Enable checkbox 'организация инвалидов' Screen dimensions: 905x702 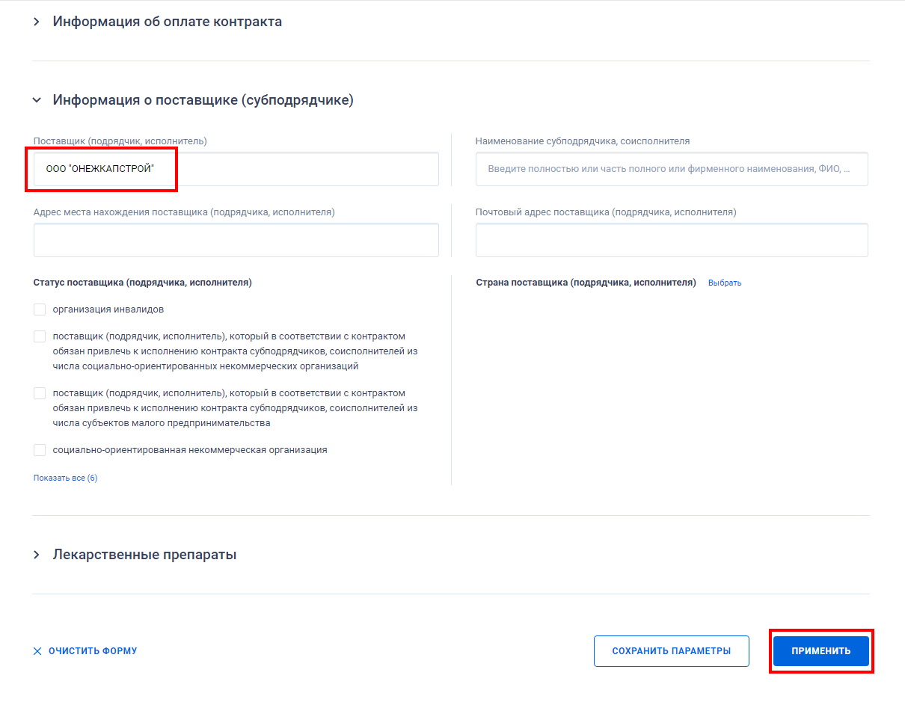pos(39,309)
